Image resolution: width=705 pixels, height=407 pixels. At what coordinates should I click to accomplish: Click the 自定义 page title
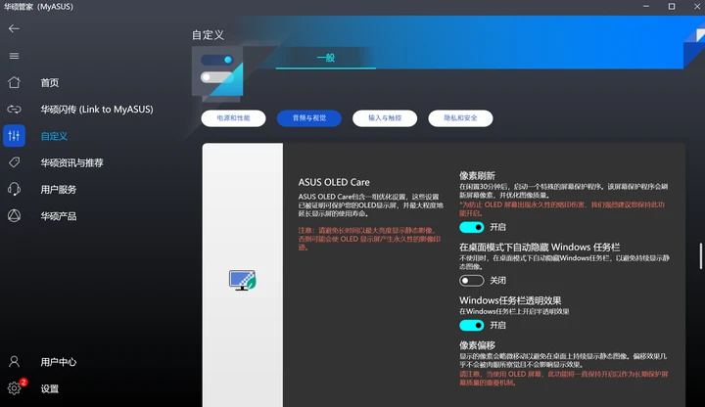(208, 35)
